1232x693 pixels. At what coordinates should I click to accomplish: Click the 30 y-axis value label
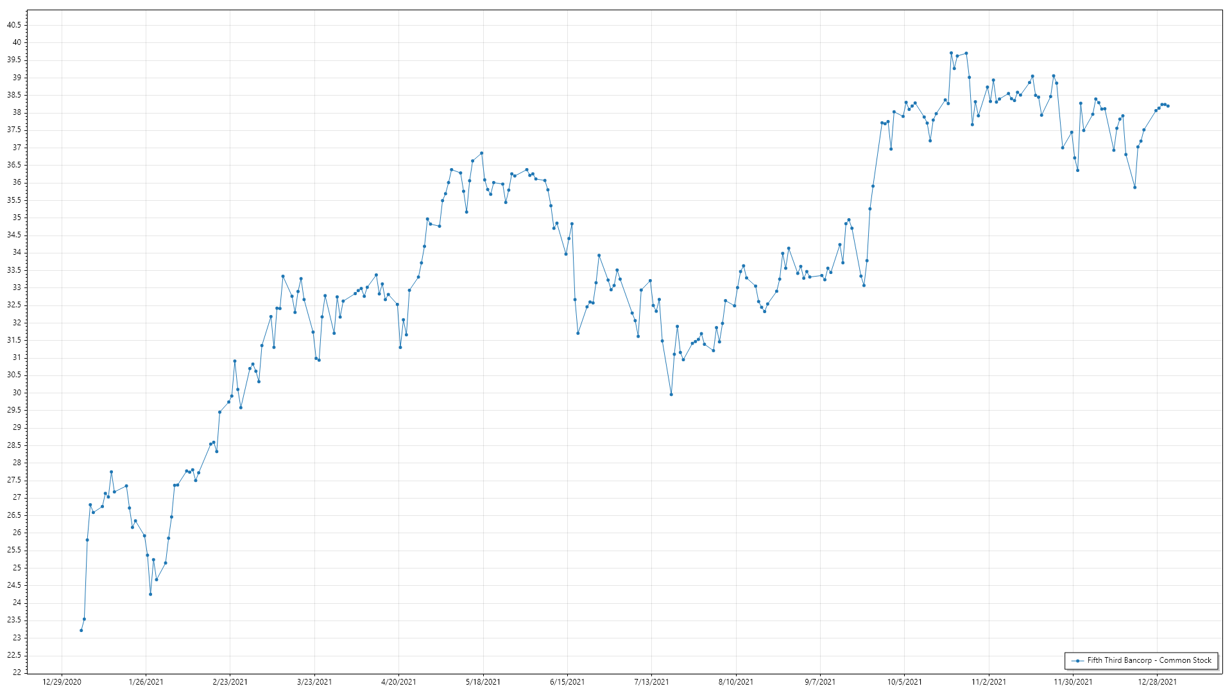tap(16, 393)
